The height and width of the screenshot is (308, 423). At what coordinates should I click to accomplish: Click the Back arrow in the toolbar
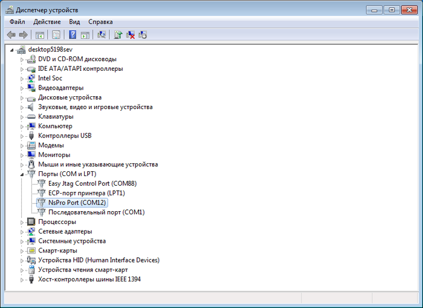point(11,35)
